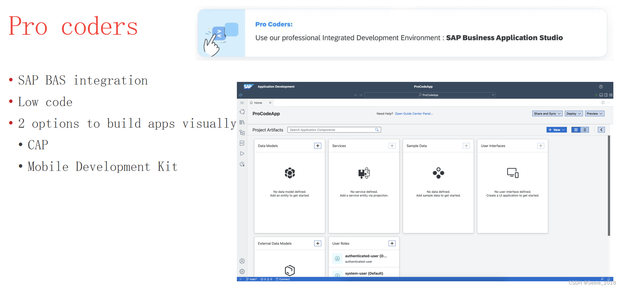
Task: Expand the ProCodeApp command center dropdown
Action: [x=493, y=95]
